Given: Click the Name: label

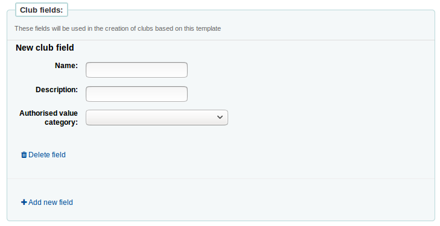Looking at the screenshot, I should (x=66, y=66).
